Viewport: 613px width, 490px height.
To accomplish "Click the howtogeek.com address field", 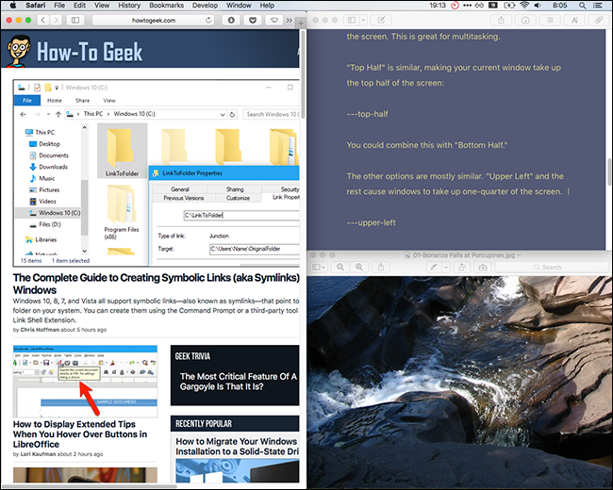I will (x=153, y=20).
